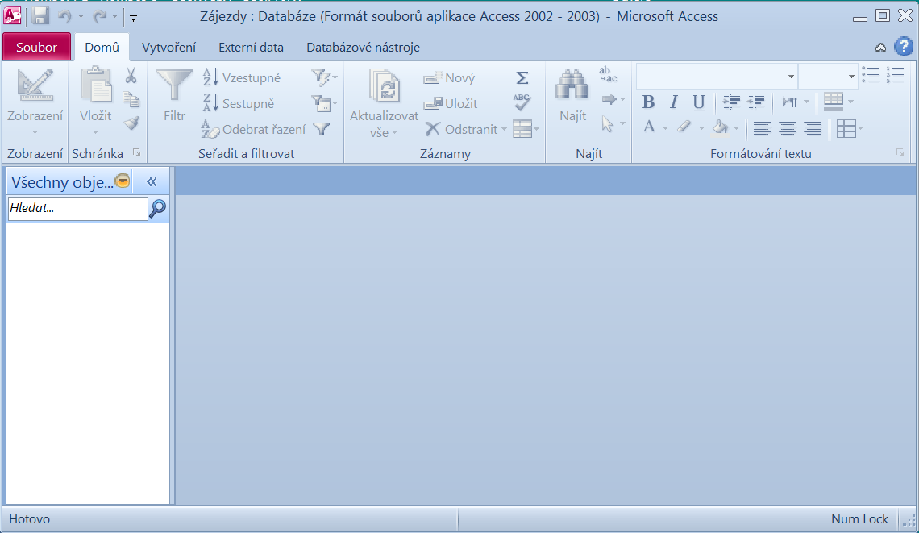
Task: Click the Format Painter brush icon
Action: (x=131, y=123)
